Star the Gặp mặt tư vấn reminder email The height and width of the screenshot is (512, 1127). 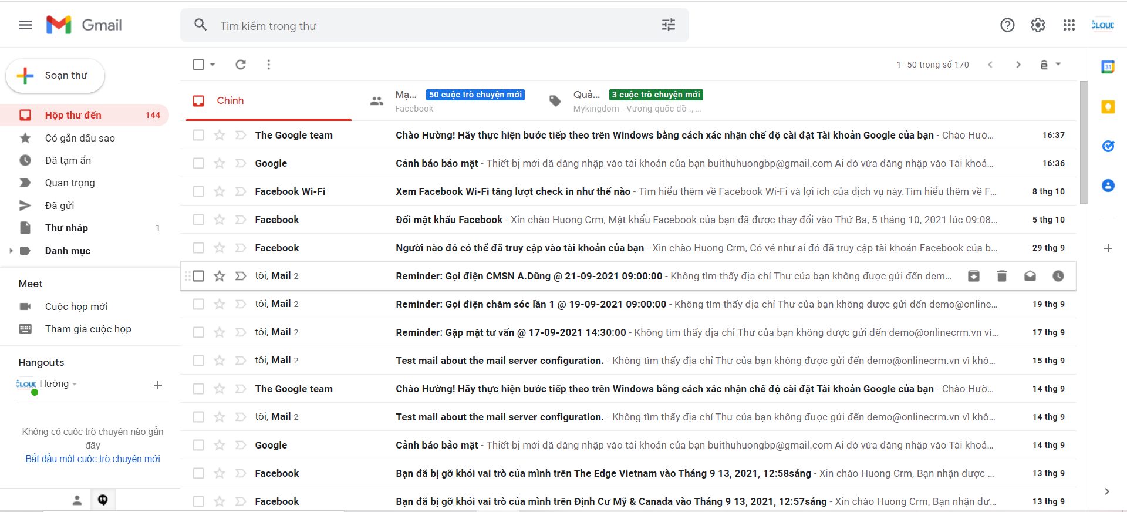[x=220, y=332]
